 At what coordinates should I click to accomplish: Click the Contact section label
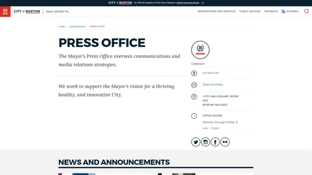coord(198,64)
